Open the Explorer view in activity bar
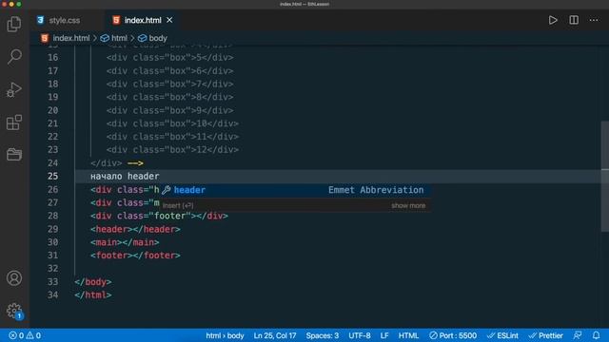 pyautogui.click(x=14, y=24)
